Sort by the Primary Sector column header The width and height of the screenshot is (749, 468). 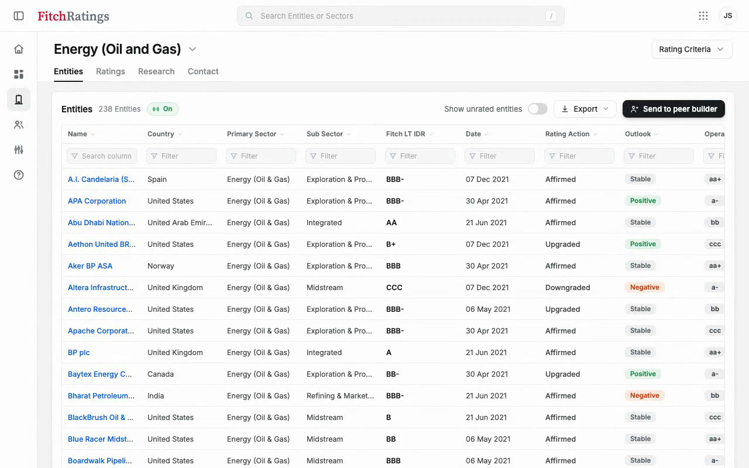coord(255,134)
